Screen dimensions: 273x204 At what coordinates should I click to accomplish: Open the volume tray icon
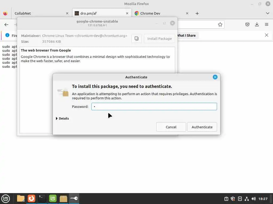tap(254, 199)
